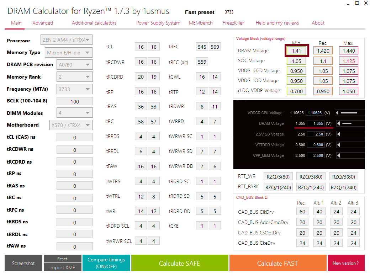The height and width of the screenshot is (276, 370).
Task: Click the VTTDDR Voltage slider arrow
Action: click(x=339, y=145)
